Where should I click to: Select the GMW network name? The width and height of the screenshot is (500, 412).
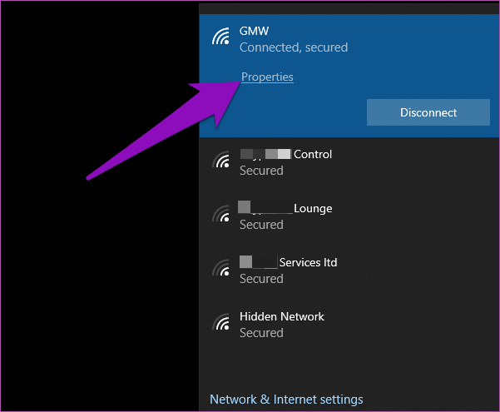pyautogui.click(x=254, y=31)
